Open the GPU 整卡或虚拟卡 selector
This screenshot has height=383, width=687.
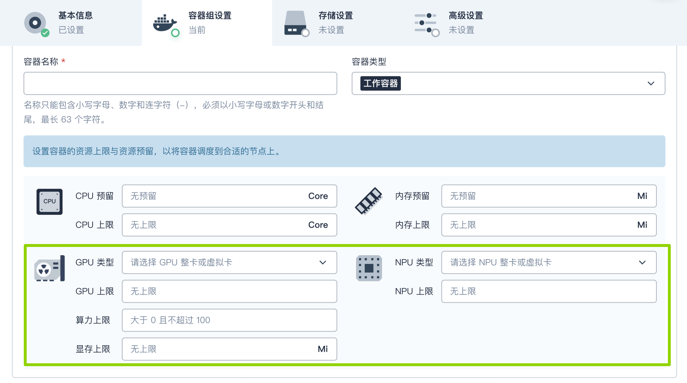pos(229,262)
